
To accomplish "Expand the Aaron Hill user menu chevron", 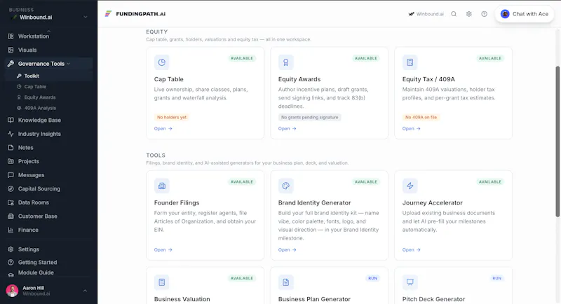I will [85, 291].
